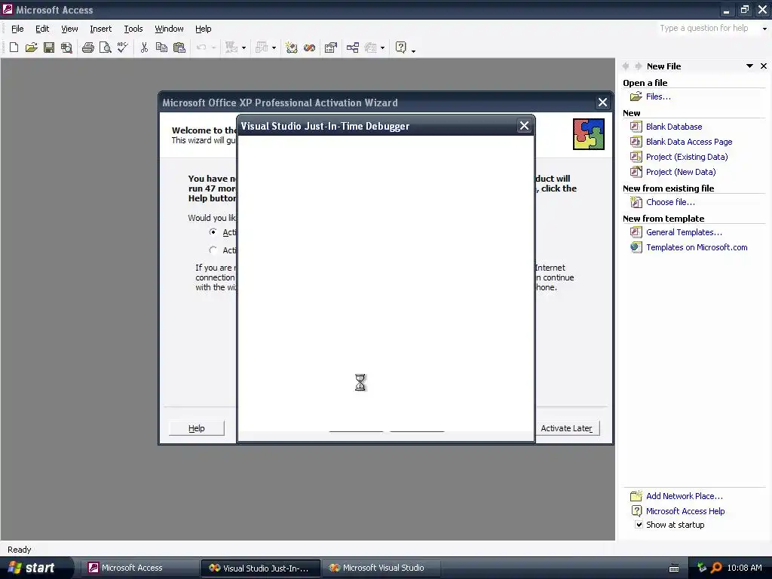Open the File menu
Viewport: 772px width, 579px height.
17,29
